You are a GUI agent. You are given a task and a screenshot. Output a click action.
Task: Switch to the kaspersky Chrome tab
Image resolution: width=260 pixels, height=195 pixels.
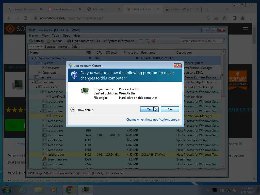pos(25,9)
